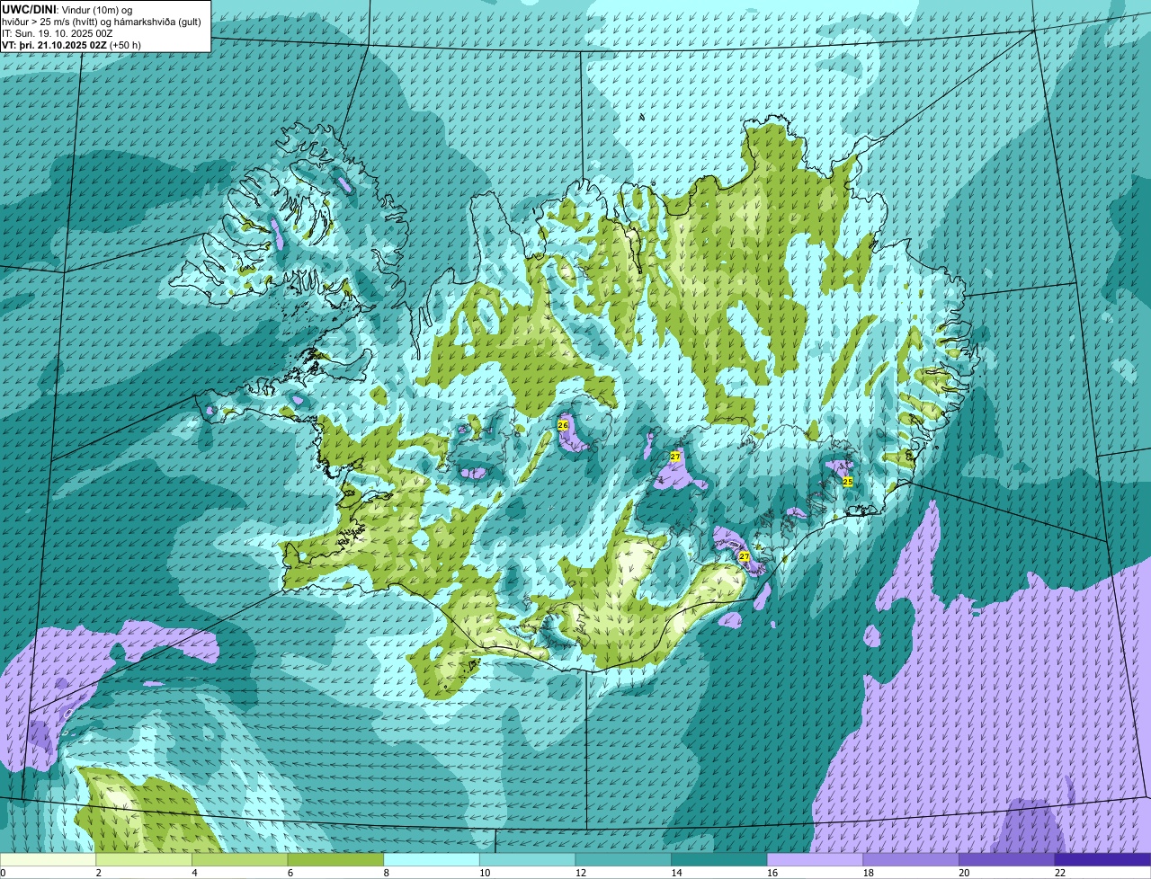
Task: Click the '6' label on the wind scale
Action: pos(290,873)
